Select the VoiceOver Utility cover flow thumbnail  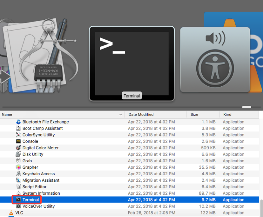(215, 60)
